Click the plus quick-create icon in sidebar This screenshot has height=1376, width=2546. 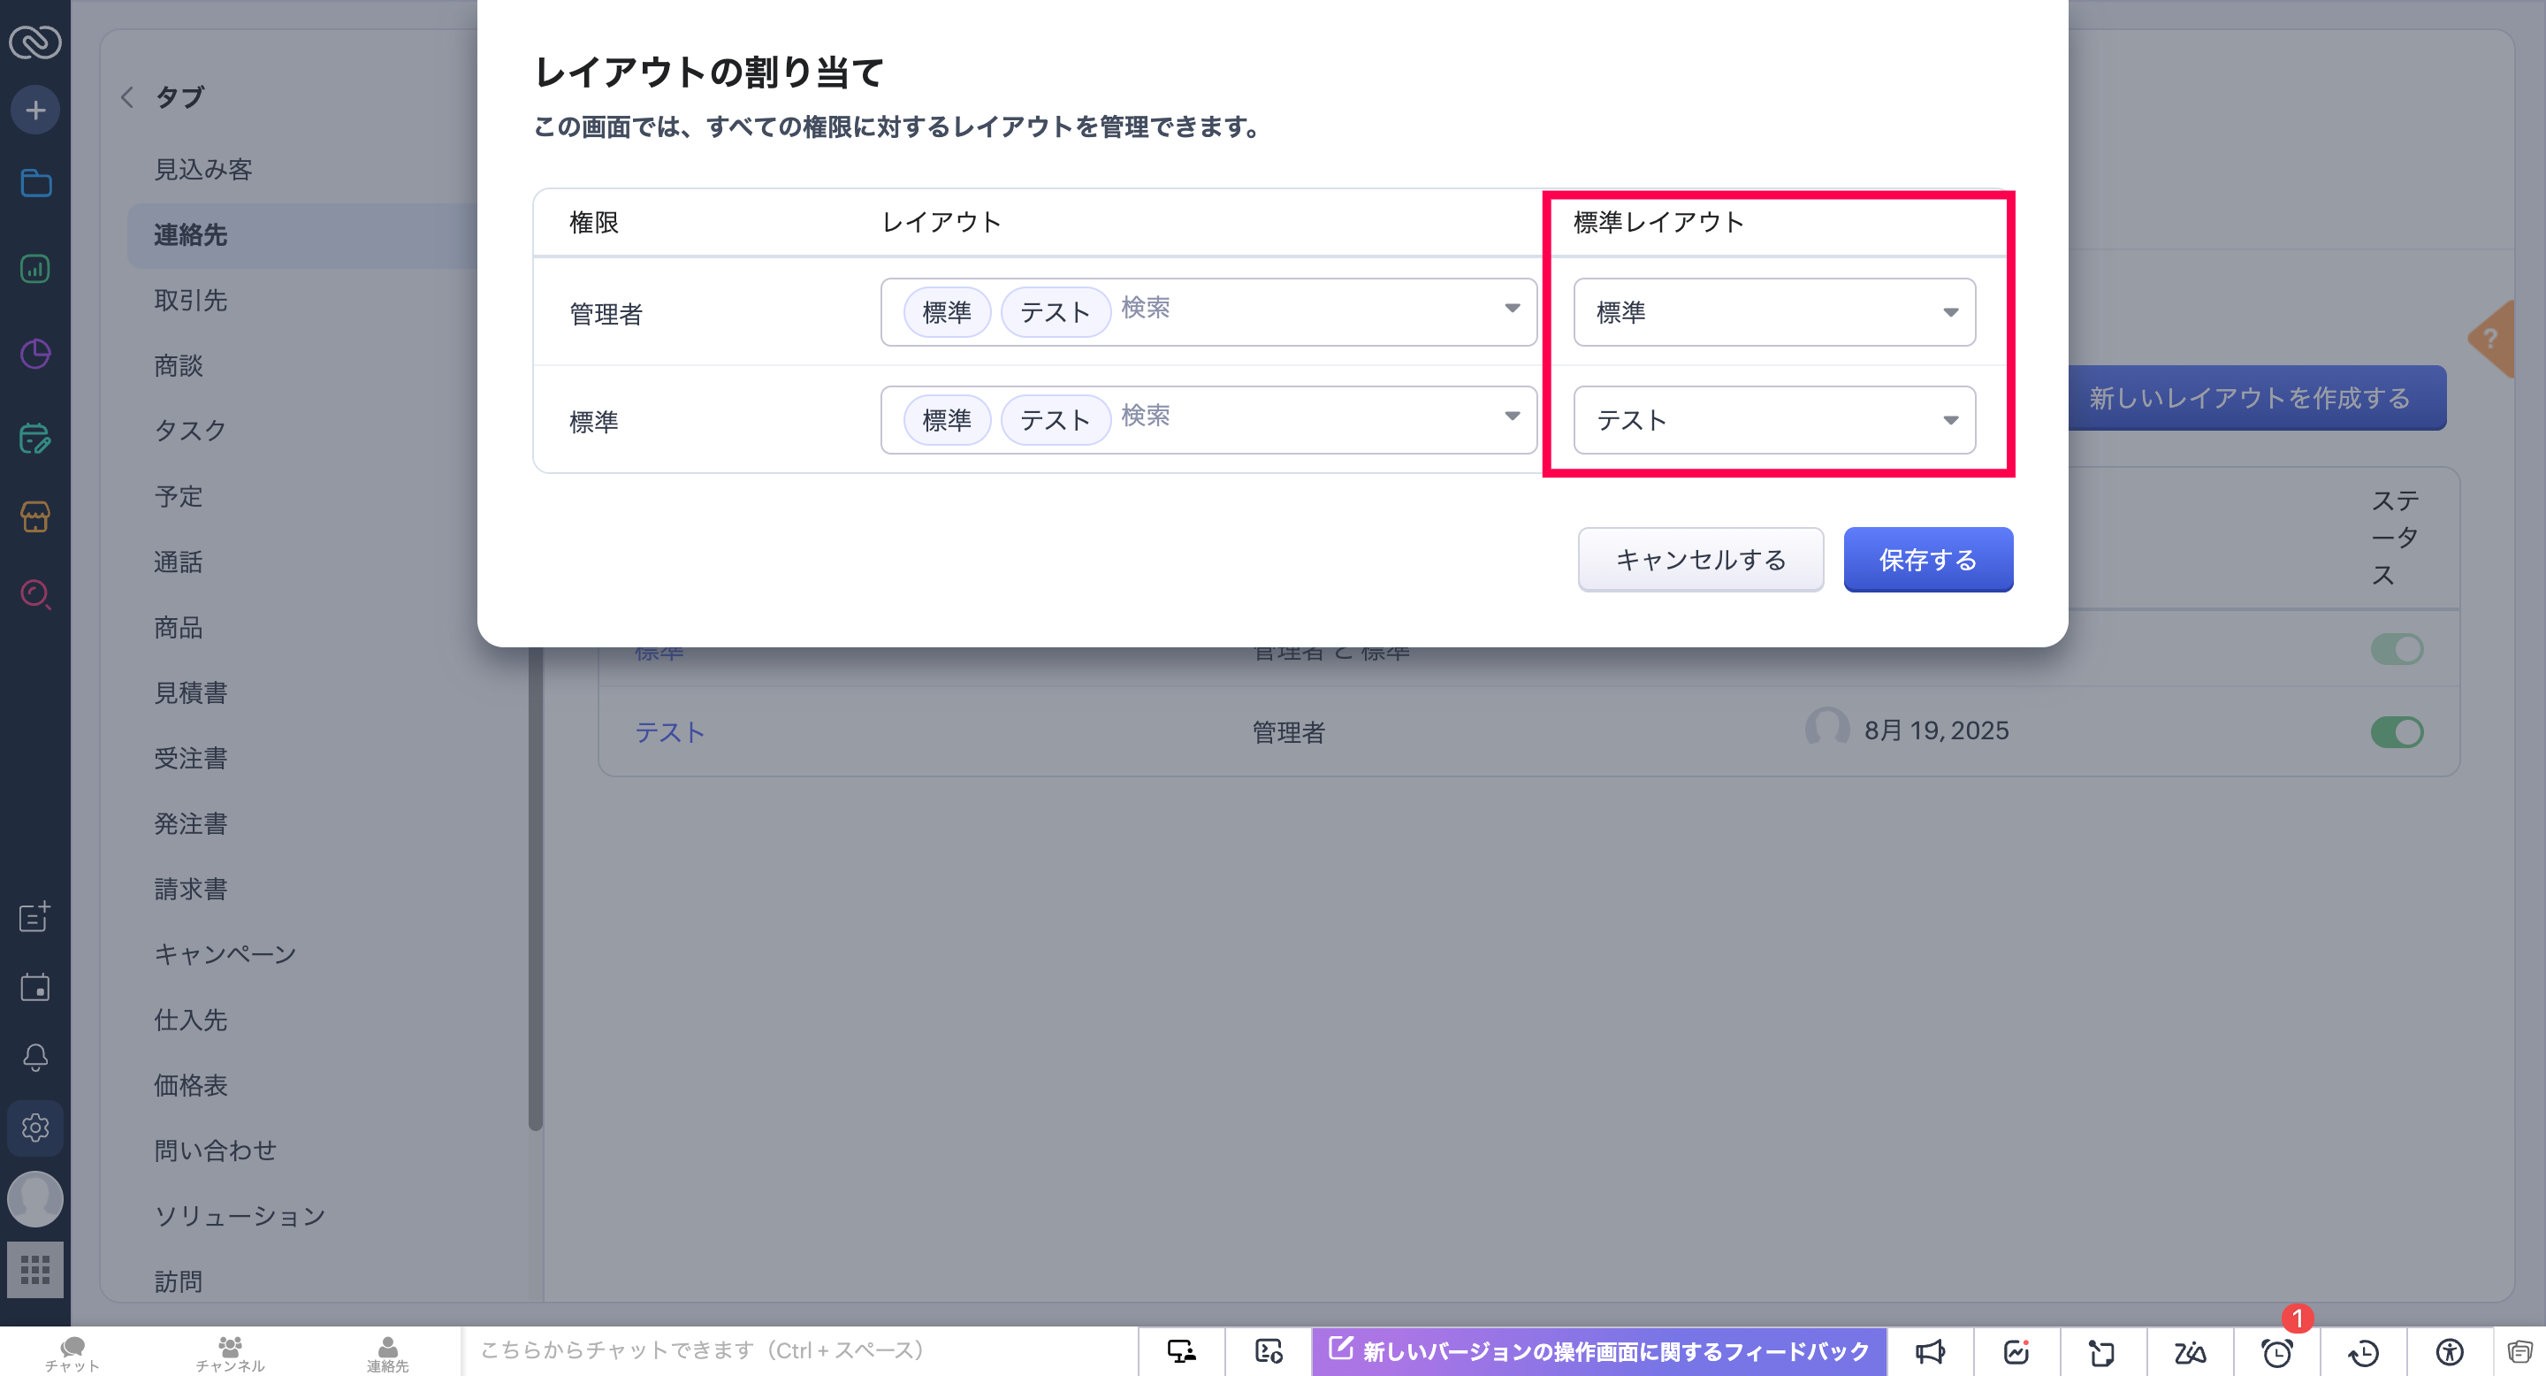[x=35, y=110]
